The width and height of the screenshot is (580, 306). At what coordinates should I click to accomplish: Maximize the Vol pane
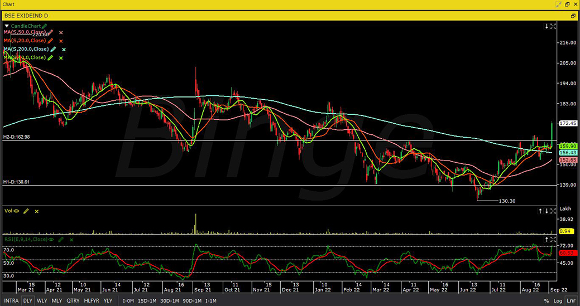(x=553, y=211)
